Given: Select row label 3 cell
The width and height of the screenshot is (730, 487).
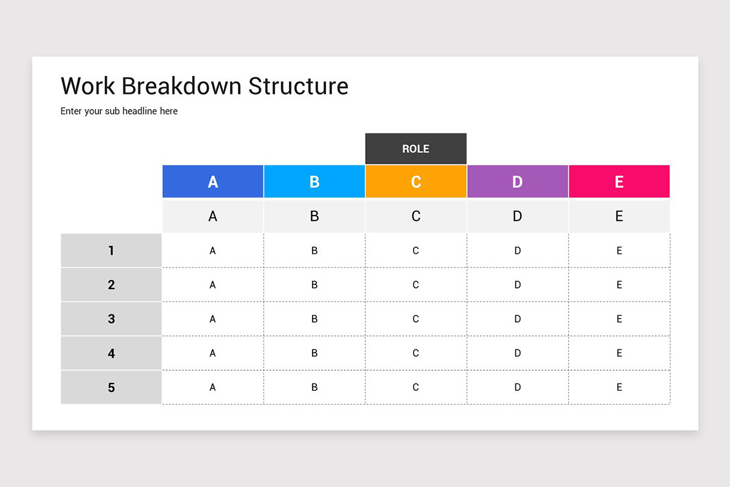Looking at the screenshot, I should pyautogui.click(x=111, y=318).
